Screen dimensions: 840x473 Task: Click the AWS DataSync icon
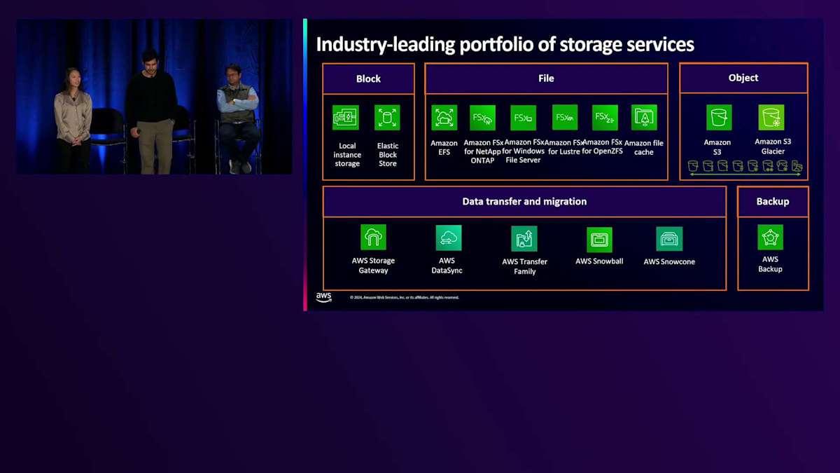click(x=448, y=238)
